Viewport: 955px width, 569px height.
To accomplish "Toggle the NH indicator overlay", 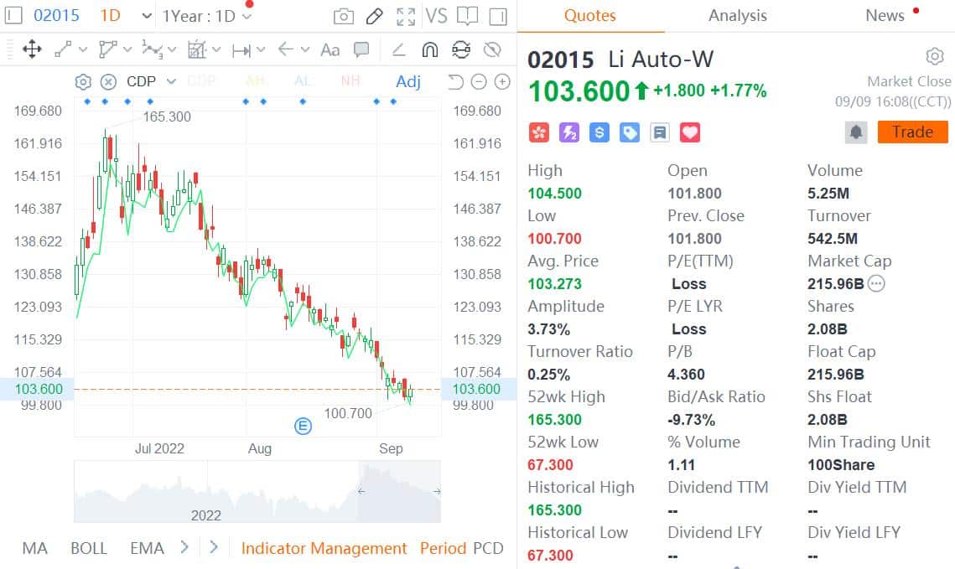I will pyautogui.click(x=350, y=81).
